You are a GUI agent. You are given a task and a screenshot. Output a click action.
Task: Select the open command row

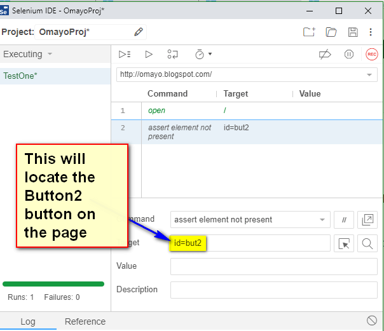tap(247, 111)
